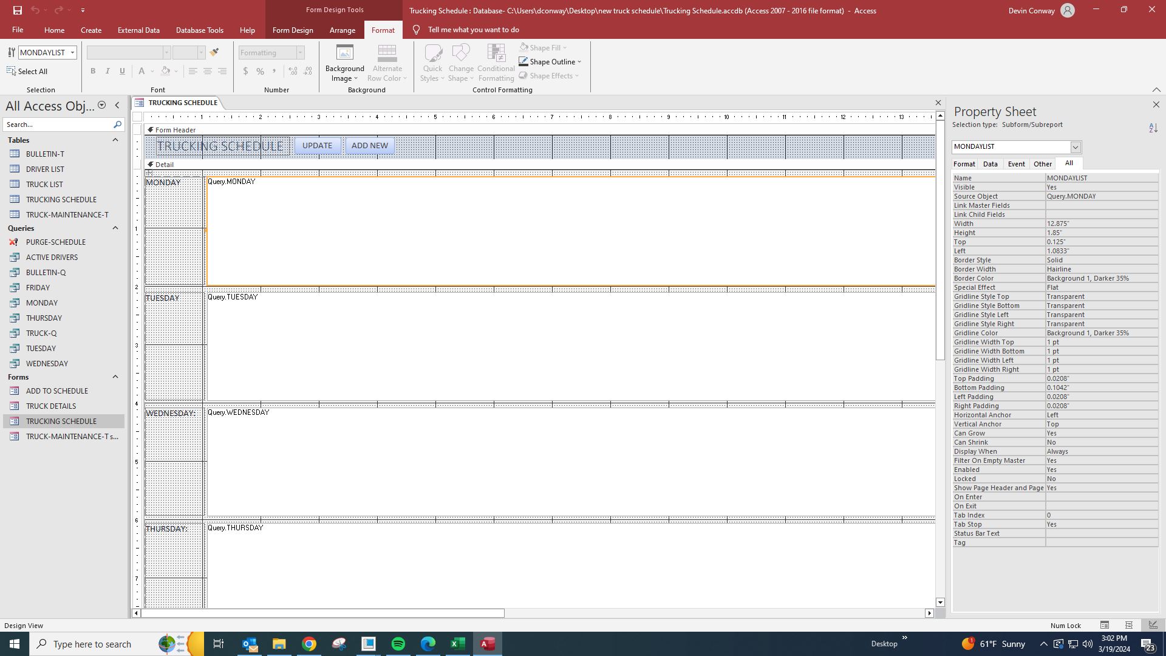Screen dimensions: 1166x656
Task: Toggle the navigation pane shutter bar closed
Action: click(x=117, y=106)
